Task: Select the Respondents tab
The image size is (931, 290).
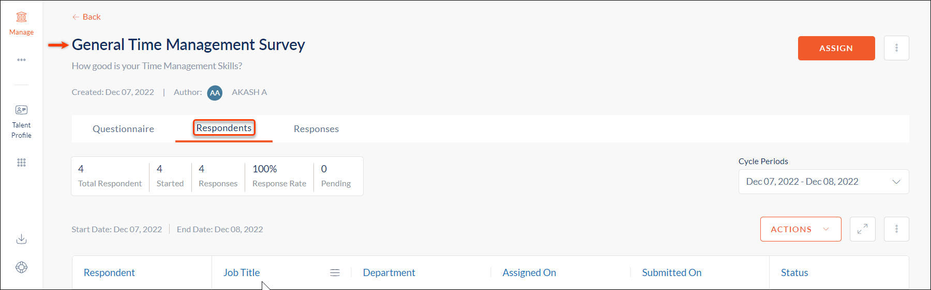Action: pyautogui.click(x=224, y=128)
